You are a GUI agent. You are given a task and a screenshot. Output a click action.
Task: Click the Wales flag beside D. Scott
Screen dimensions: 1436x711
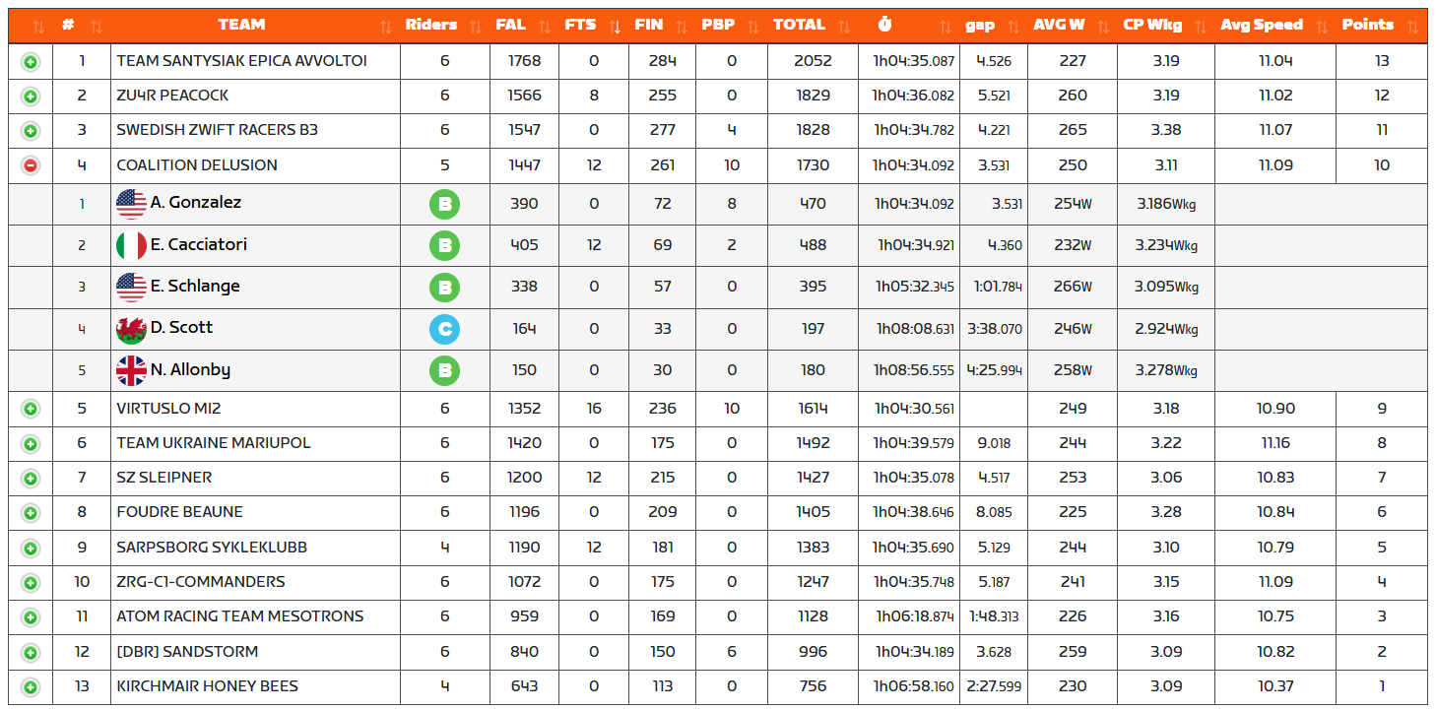click(131, 329)
